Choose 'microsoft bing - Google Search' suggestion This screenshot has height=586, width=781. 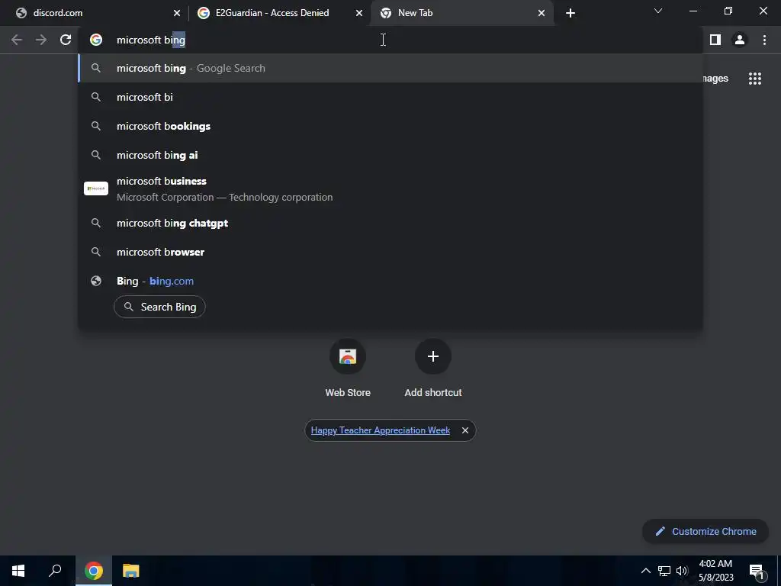click(390, 68)
